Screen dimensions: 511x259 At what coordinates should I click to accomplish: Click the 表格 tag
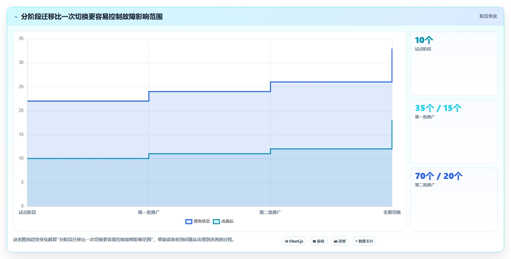318,241
